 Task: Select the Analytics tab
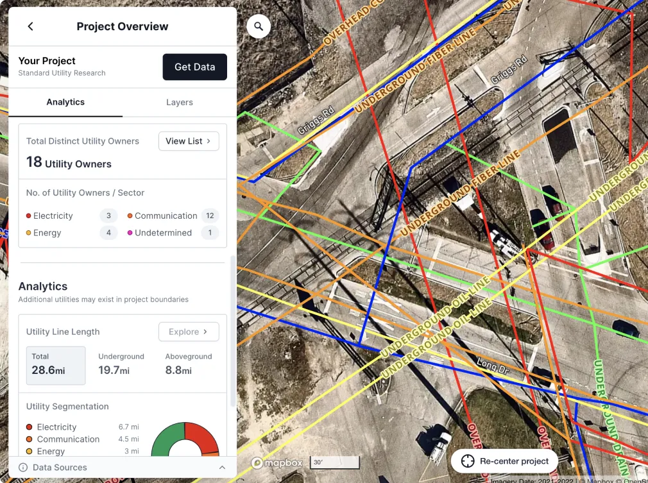click(65, 102)
